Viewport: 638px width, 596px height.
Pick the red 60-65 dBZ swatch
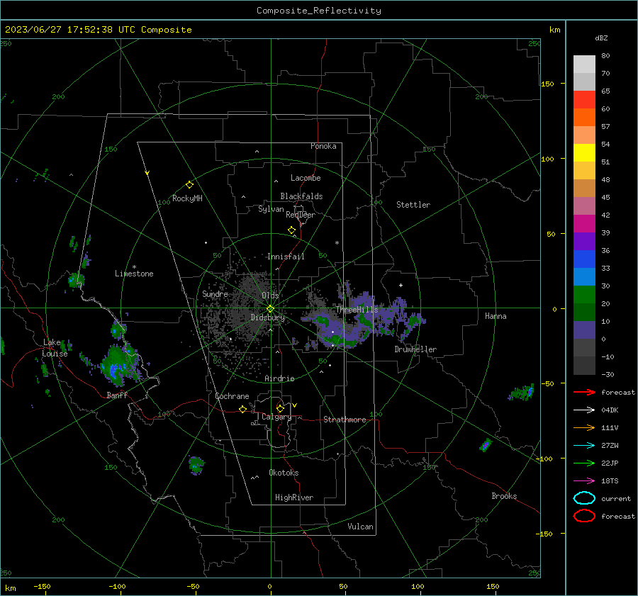[x=584, y=100]
